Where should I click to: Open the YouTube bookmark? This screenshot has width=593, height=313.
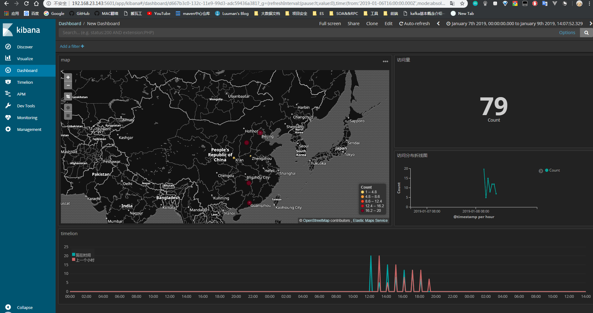coord(159,14)
